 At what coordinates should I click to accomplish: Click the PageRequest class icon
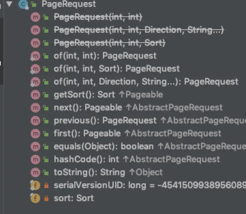pos(24,4)
